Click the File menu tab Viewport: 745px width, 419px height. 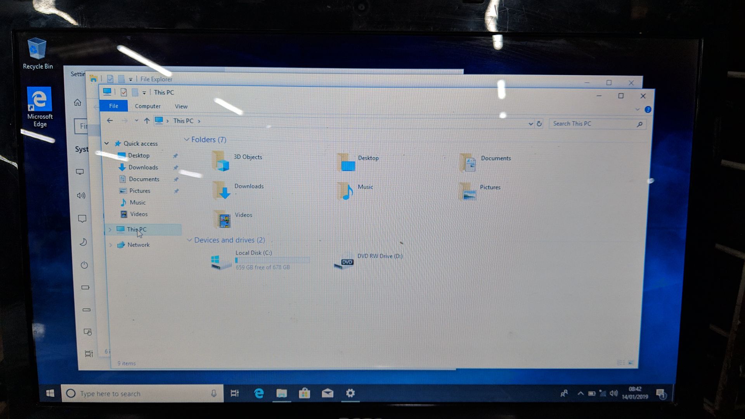(113, 106)
